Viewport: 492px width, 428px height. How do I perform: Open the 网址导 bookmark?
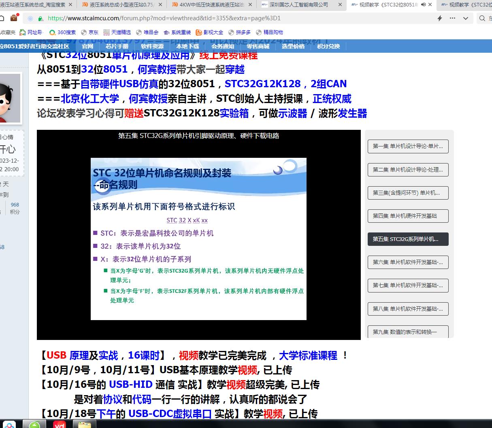(x=31, y=32)
